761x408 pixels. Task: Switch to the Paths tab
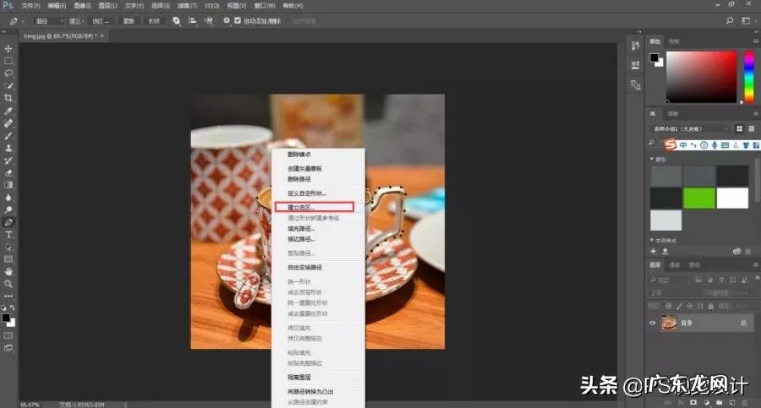point(694,265)
